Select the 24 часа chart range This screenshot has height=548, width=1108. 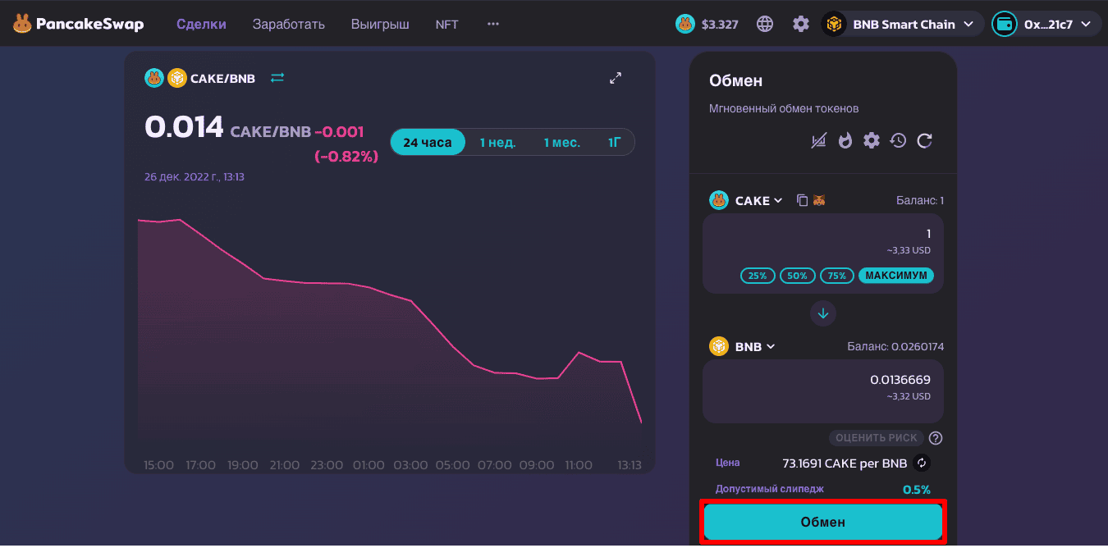click(427, 142)
